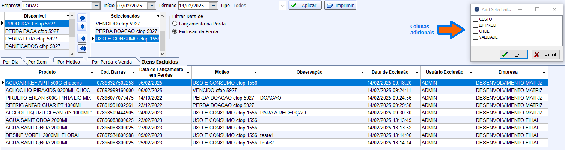Open the Por Perda x Venda tab
This screenshot has height=150, width=565.
pyautogui.click(x=111, y=62)
